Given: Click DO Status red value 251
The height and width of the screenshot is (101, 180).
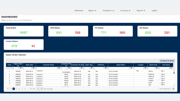Looking at the screenshot, I should [x=167, y=33].
